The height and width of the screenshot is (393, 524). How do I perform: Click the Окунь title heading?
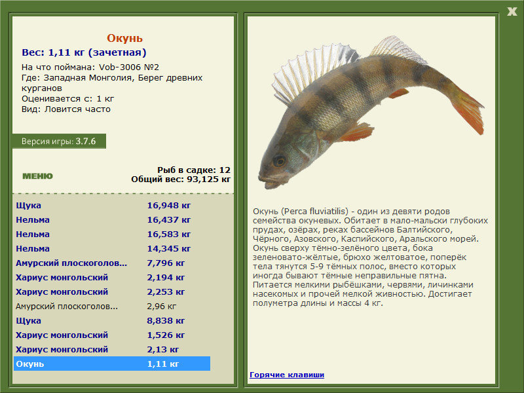pyautogui.click(x=124, y=38)
